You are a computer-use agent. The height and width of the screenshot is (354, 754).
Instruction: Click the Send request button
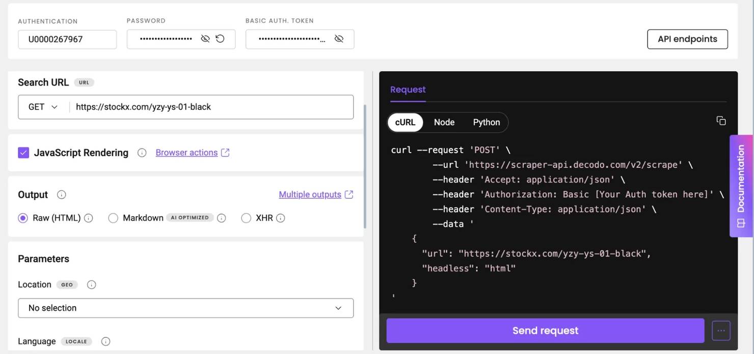[545, 331]
